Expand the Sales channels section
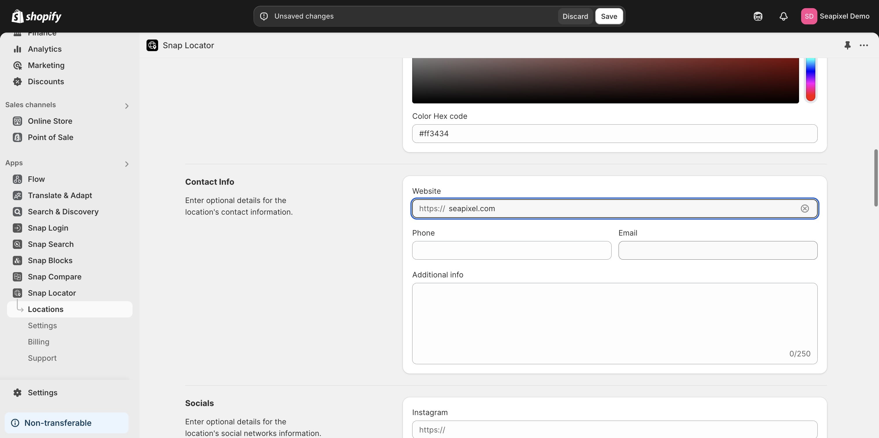879x438 pixels. (127, 106)
